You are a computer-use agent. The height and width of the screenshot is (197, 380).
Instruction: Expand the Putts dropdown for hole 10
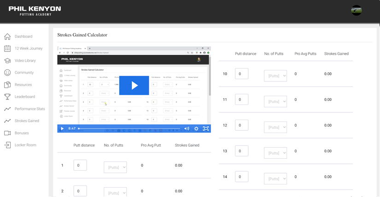pyautogui.click(x=275, y=76)
